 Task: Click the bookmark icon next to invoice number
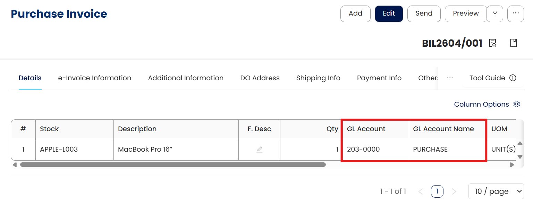[514, 43]
